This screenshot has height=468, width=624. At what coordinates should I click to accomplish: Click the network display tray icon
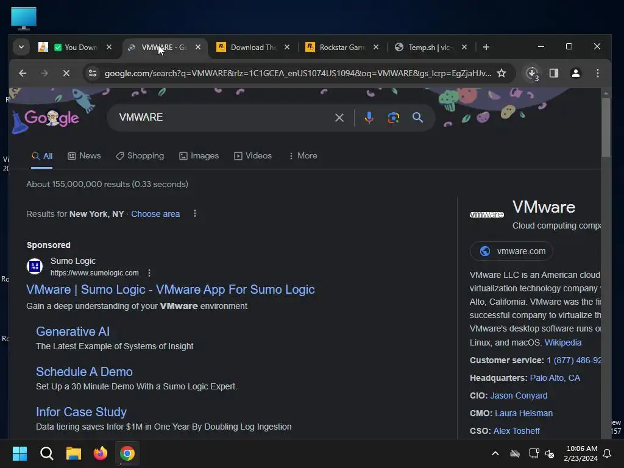534,453
